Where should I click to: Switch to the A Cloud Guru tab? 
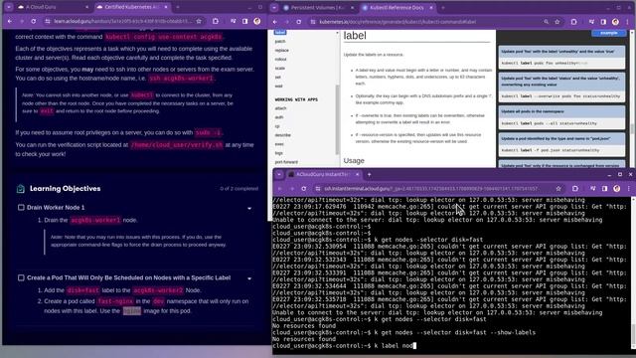(53, 7)
